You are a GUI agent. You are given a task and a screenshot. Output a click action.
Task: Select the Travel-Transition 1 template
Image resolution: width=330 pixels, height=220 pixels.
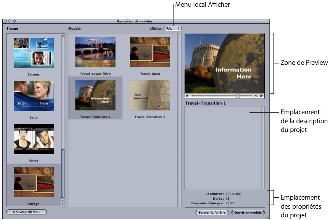95,95
